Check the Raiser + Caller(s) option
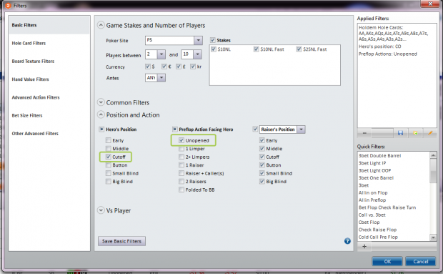Viewport: 443px width, 274px height. tap(181, 173)
